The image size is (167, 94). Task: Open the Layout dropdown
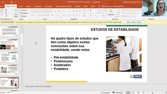(x=24, y=10)
